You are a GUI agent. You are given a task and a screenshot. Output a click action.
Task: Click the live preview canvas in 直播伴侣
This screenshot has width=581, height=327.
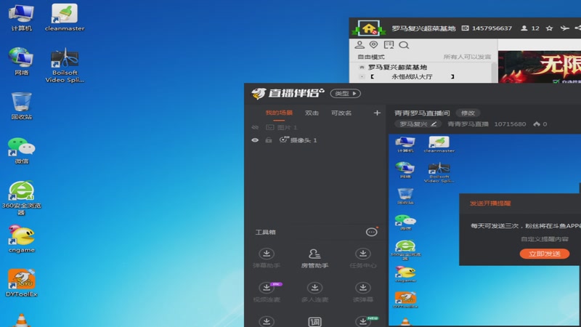tap(484, 230)
